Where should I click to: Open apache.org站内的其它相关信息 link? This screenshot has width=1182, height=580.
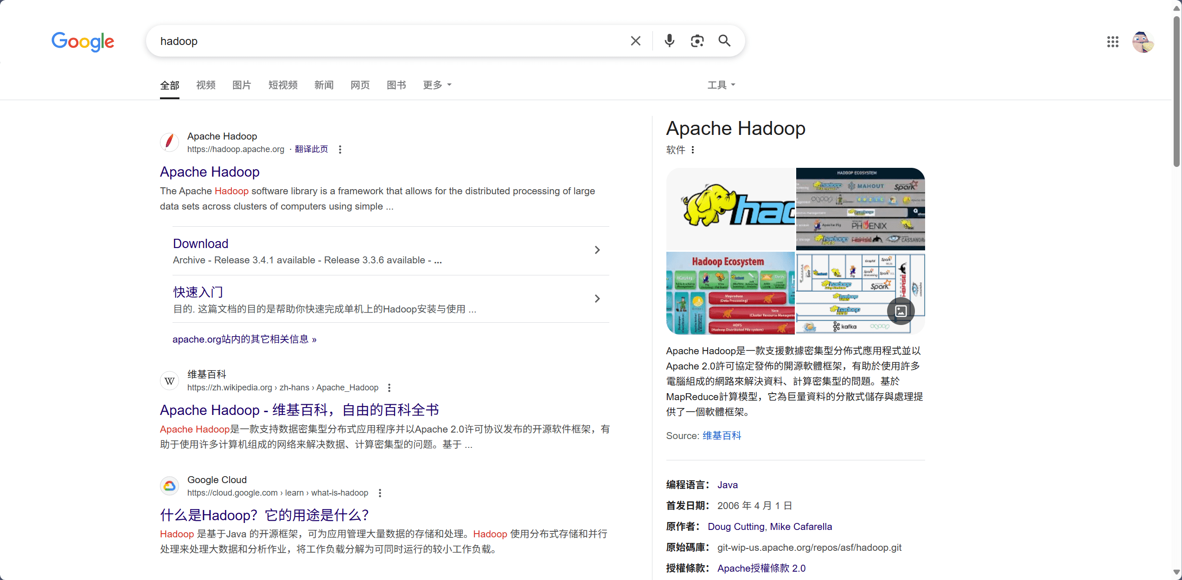pos(244,339)
